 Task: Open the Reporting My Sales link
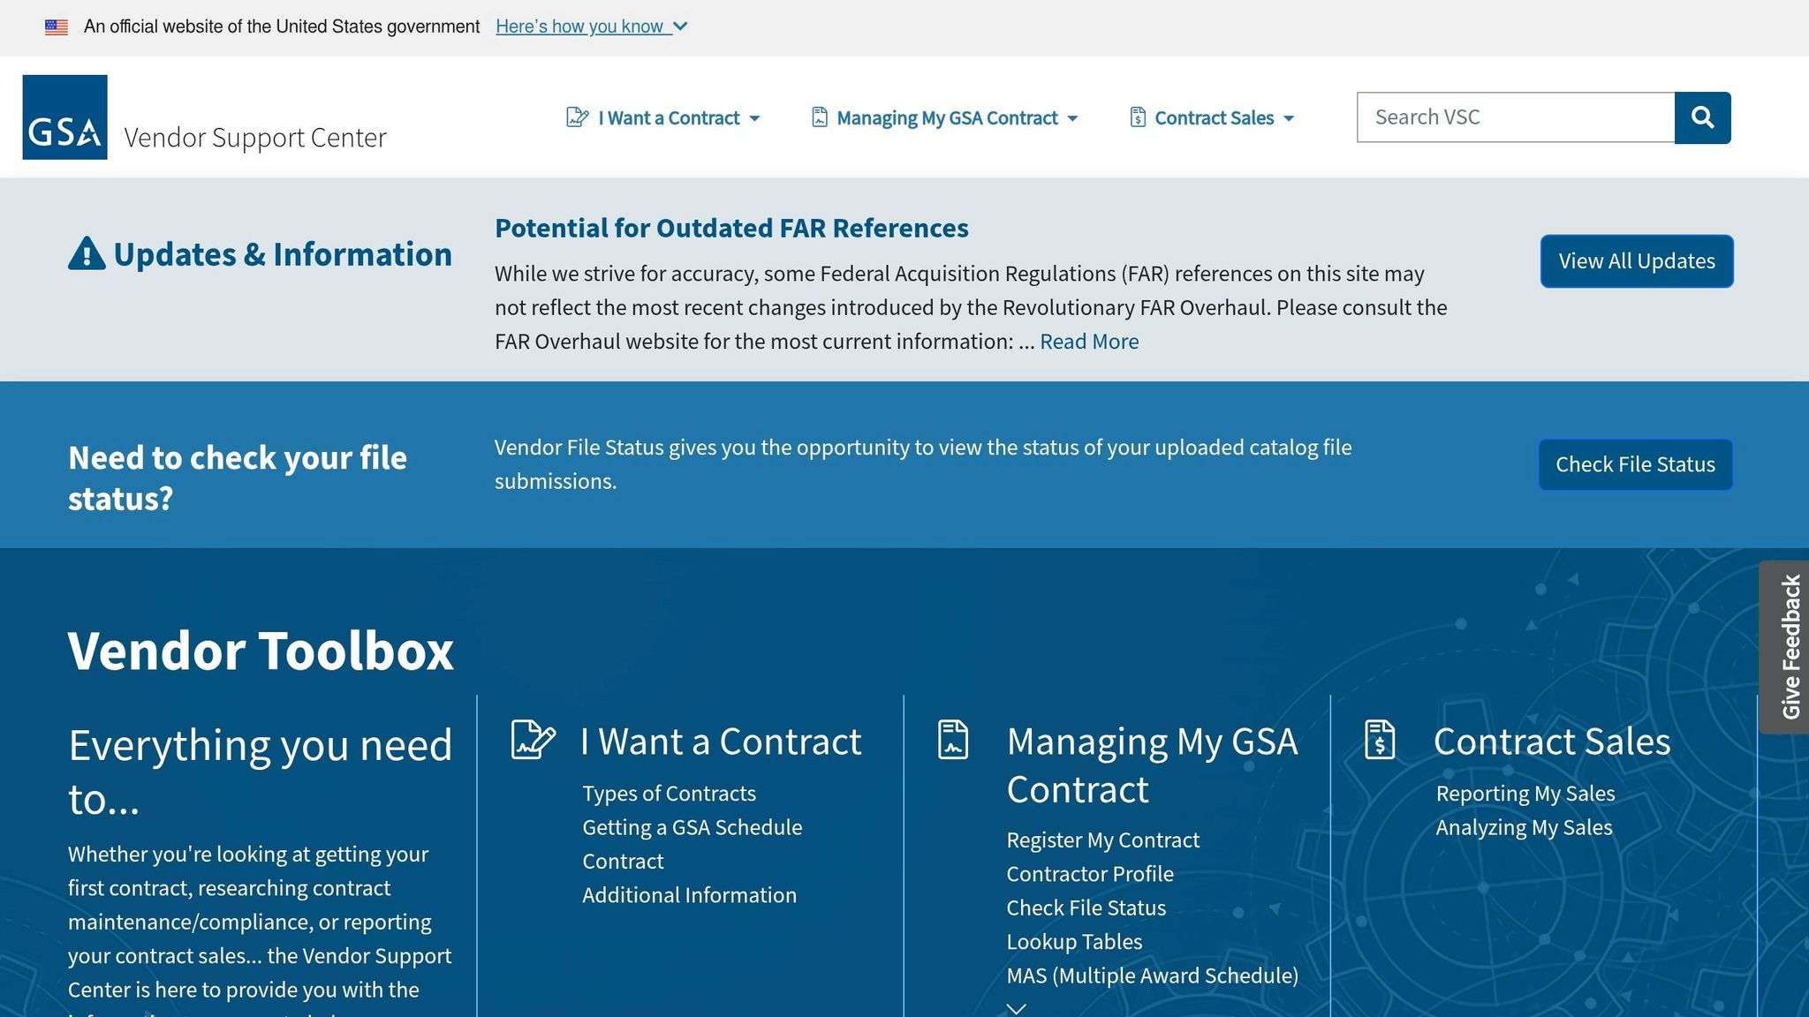tap(1525, 794)
